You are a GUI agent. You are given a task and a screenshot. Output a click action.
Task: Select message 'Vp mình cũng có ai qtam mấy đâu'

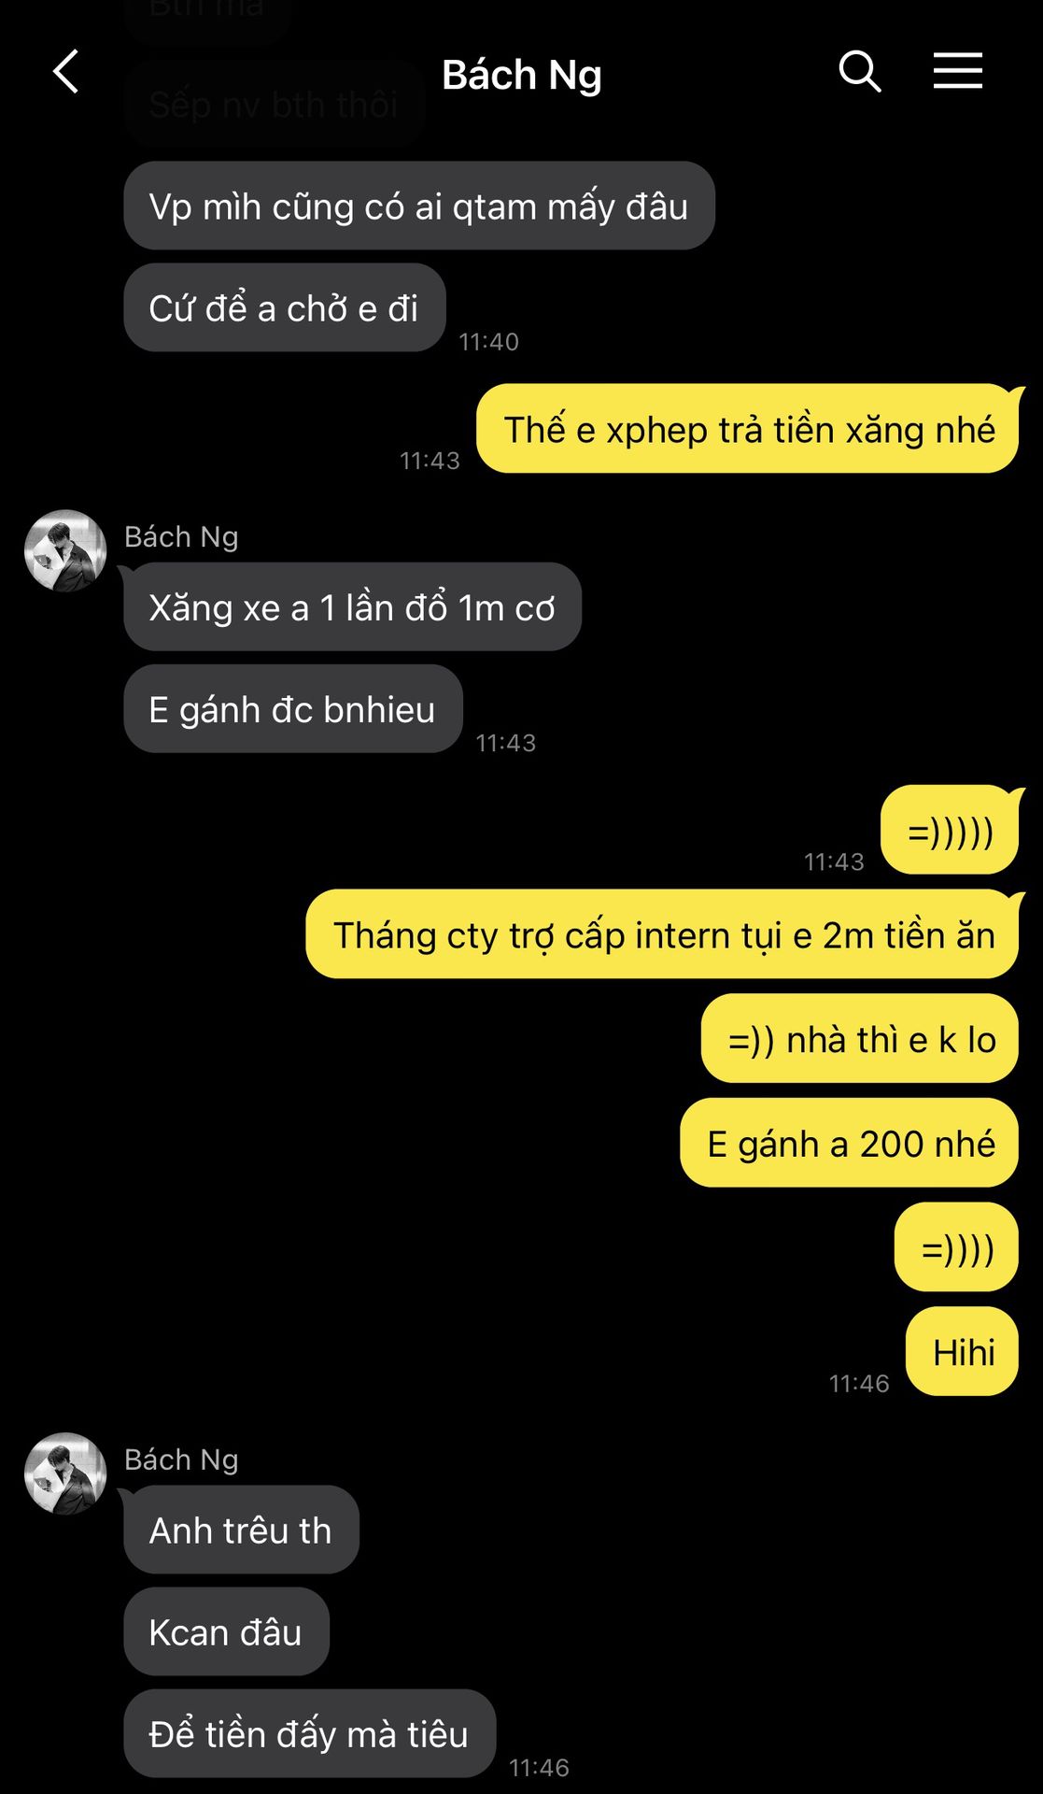[419, 206]
